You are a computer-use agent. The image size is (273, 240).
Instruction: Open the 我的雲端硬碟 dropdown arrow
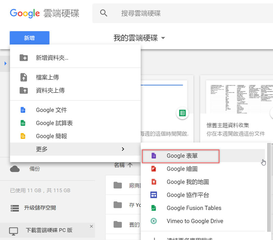(x=163, y=38)
